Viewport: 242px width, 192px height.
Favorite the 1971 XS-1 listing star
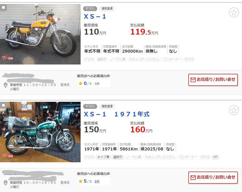click(x=234, y=110)
